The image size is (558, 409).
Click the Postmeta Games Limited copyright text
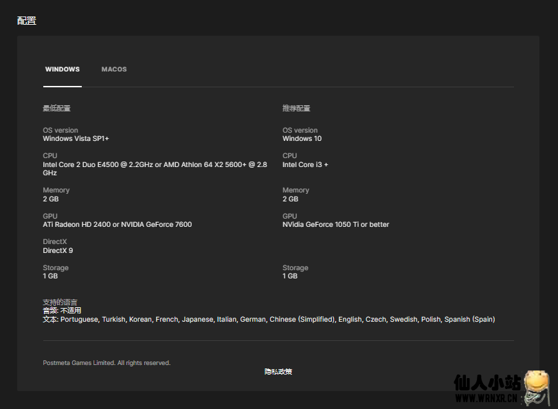click(x=107, y=363)
